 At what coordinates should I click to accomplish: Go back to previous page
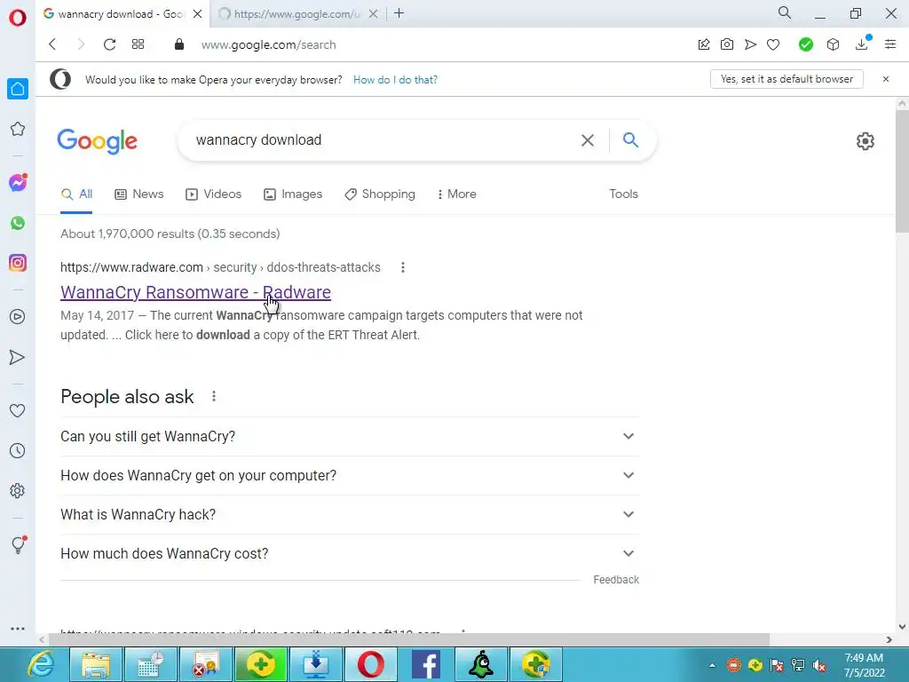click(x=52, y=44)
